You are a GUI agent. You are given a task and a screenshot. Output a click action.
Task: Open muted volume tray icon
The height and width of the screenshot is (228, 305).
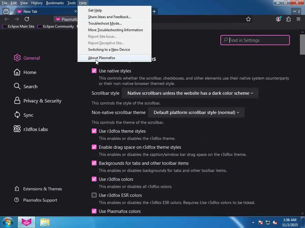pyautogui.click(x=275, y=222)
